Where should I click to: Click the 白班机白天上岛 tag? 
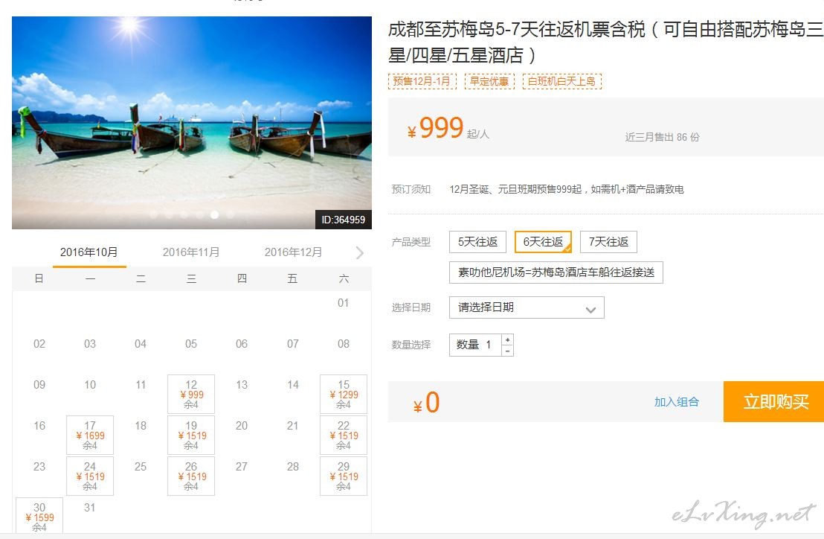(x=561, y=81)
